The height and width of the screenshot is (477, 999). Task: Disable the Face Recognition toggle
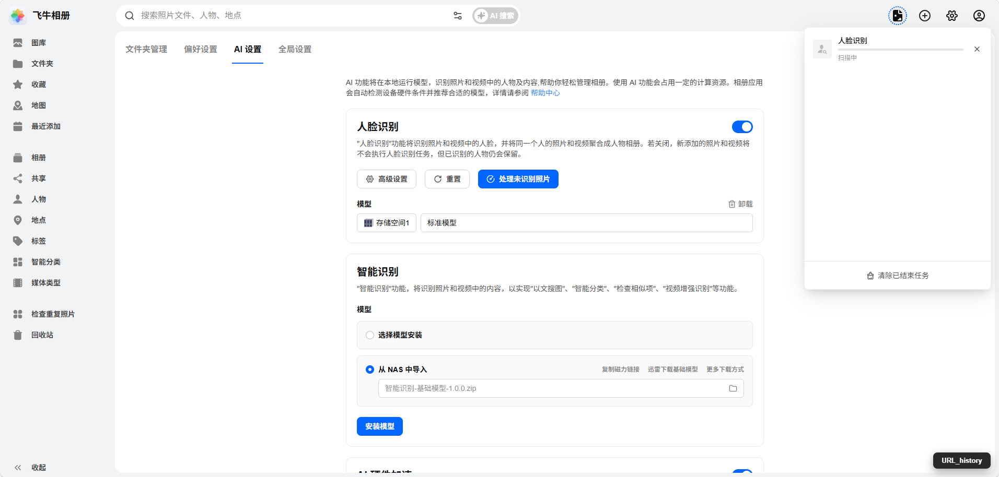742,127
